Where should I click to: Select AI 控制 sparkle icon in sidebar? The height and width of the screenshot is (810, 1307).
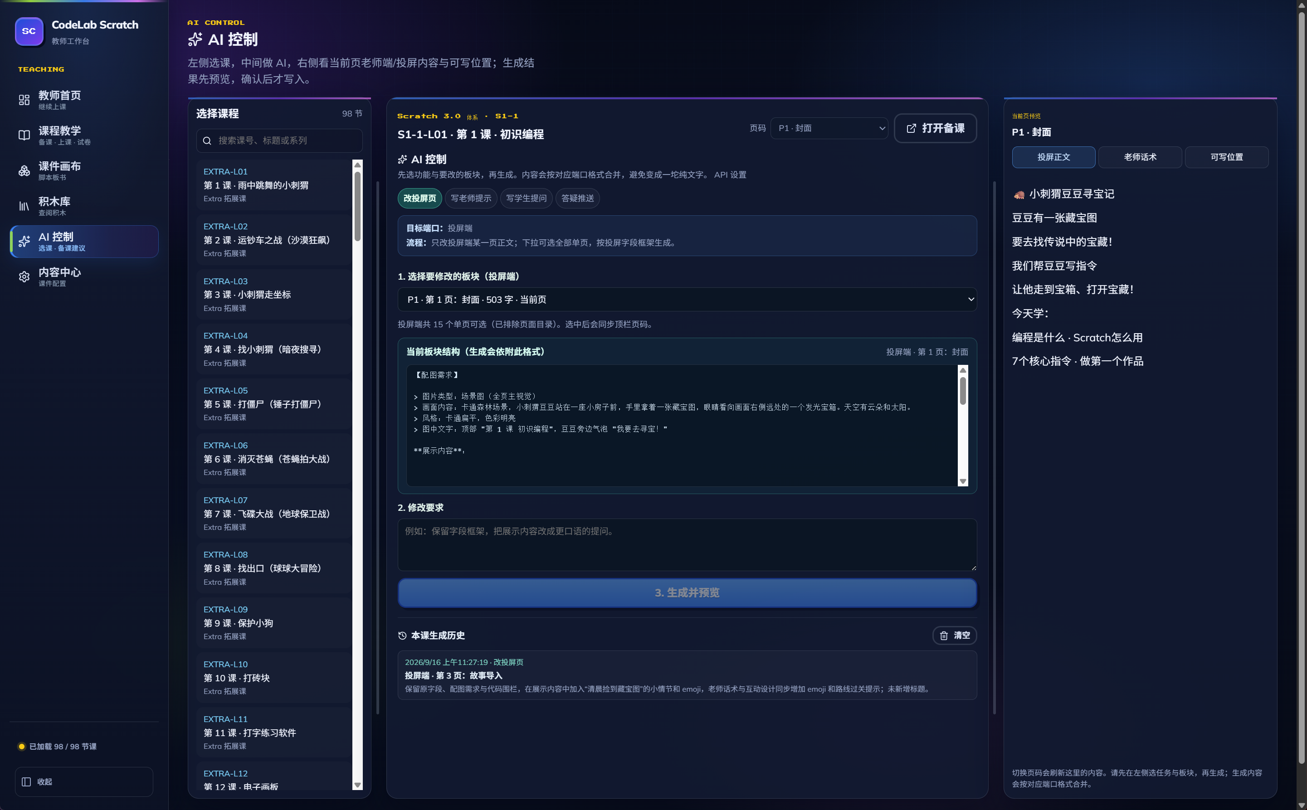coord(24,242)
